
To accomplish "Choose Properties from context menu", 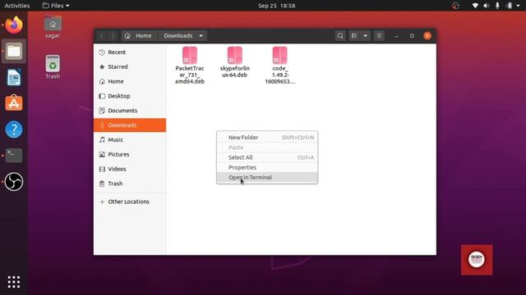I will coord(267,167).
